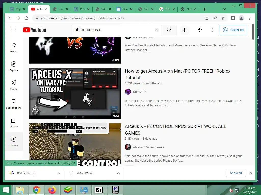Screen dimensions: 261x195
Task: Expand vMac.ROM download options
Action: (x=118, y=173)
